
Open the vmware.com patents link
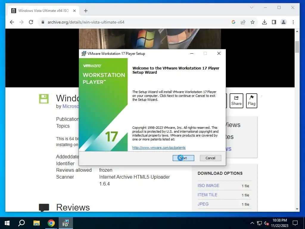159,148
